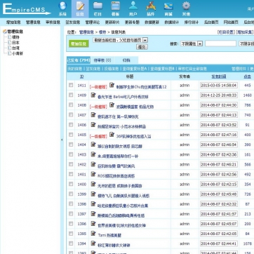Select 日本 in the sidebar tree

point(15,43)
